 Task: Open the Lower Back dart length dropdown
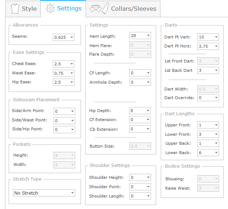tap(216, 153)
